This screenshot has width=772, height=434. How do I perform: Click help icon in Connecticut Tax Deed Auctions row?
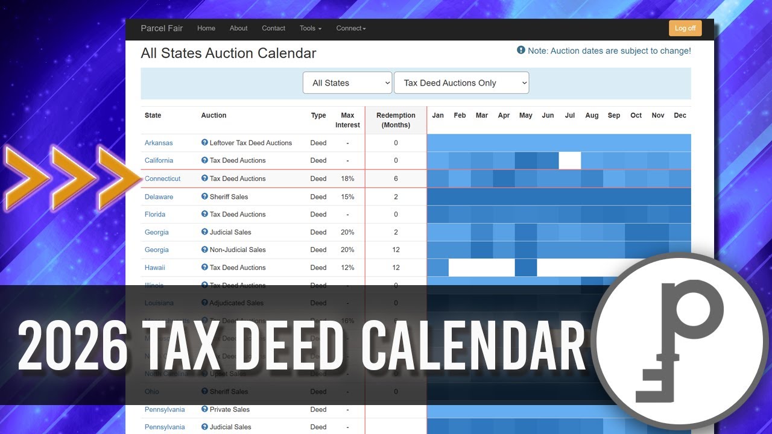click(204, 178)
